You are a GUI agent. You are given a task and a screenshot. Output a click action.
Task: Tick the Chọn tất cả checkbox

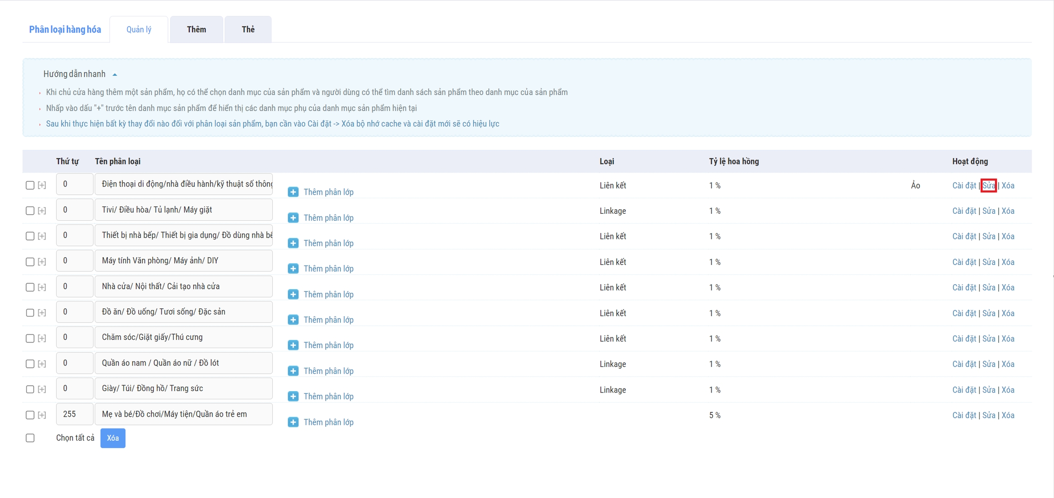pos(30,438)
